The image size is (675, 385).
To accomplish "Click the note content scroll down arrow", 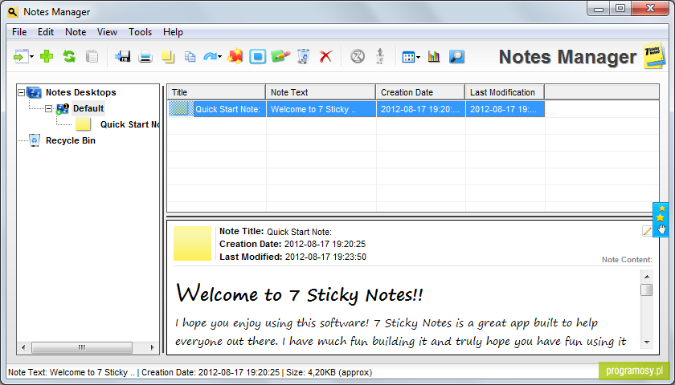I will tap(647, 342).
